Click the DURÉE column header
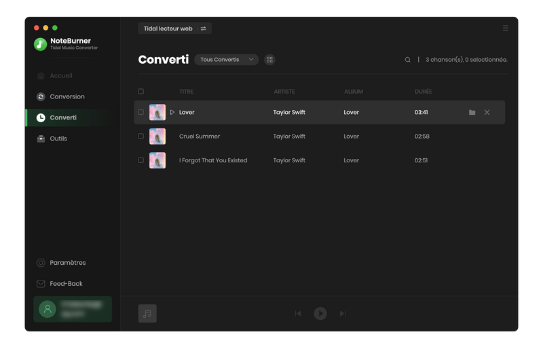This screenshot has width=543, height=364. [423, 92]
